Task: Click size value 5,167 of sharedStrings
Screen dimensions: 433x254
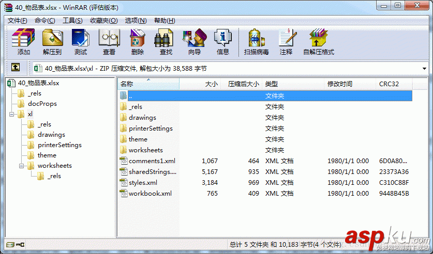Action: point(210,171)
